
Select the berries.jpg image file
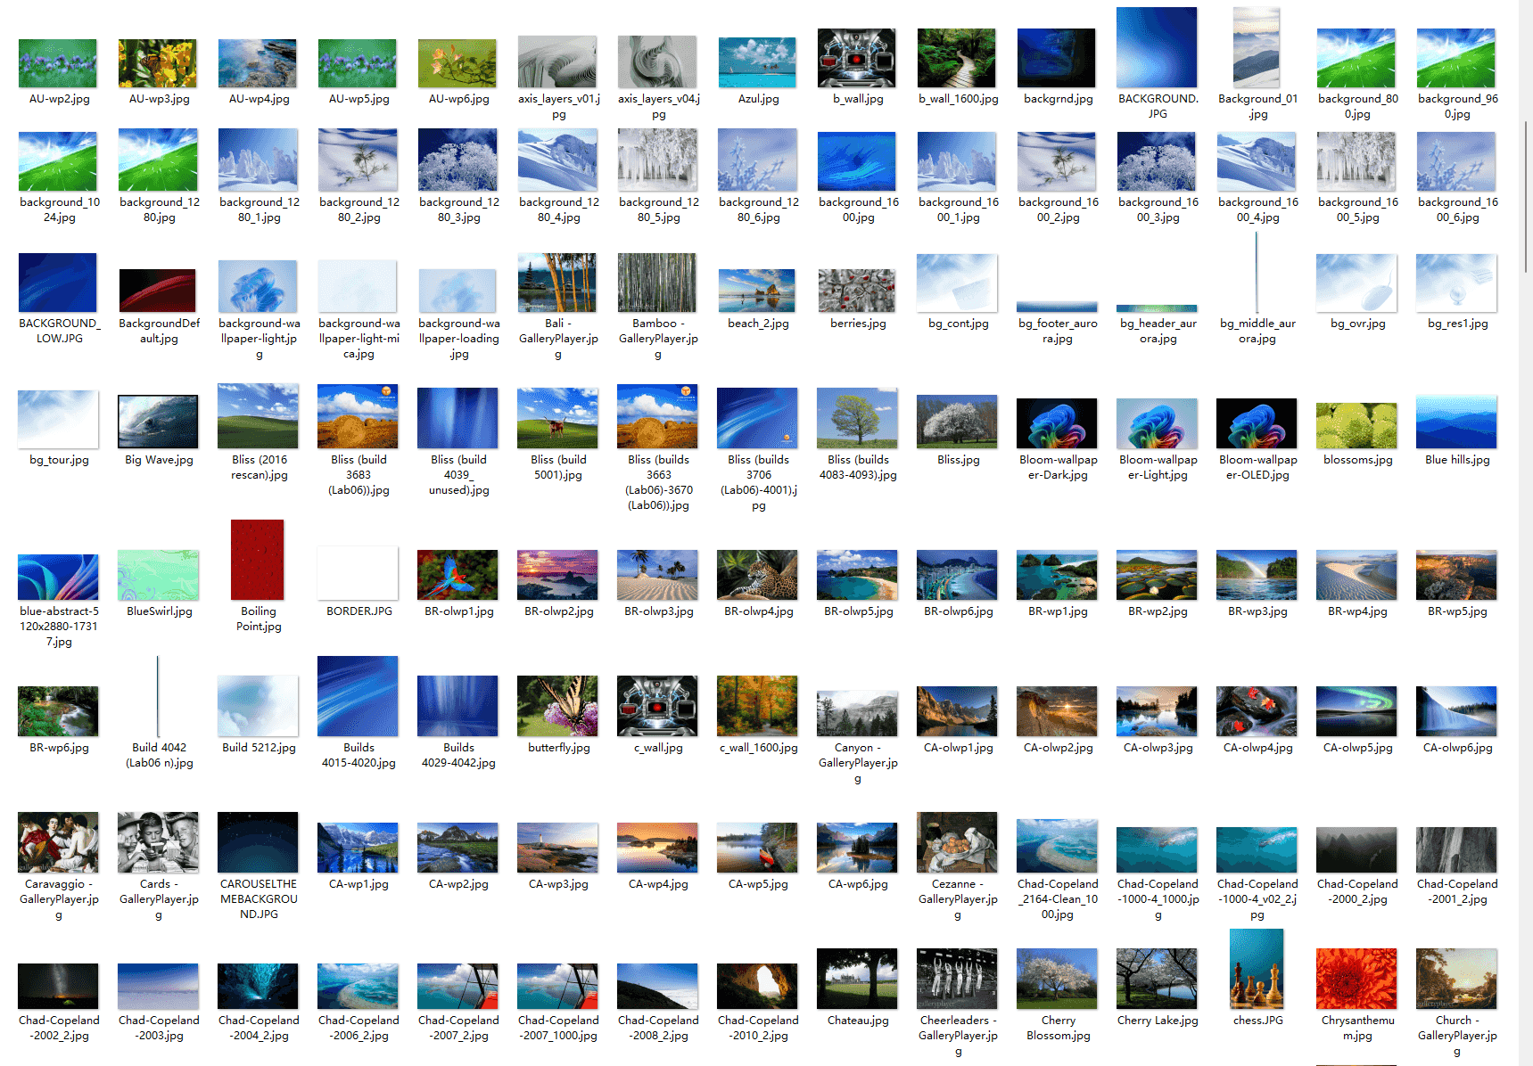857,291
